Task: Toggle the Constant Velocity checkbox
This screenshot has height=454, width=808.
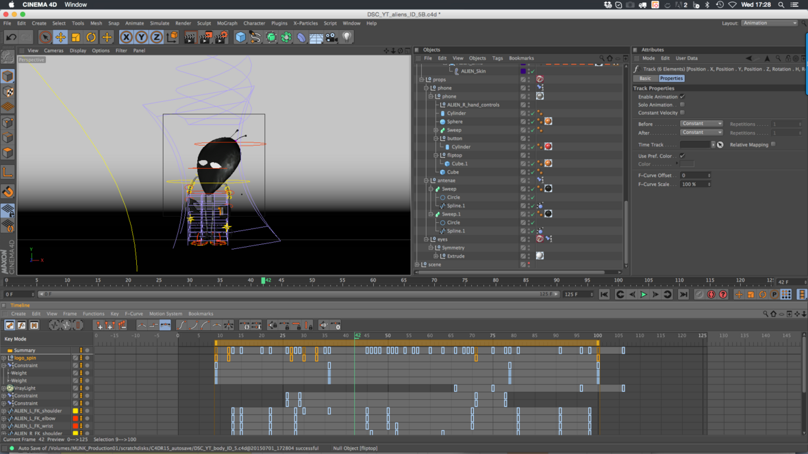Action: [682, 113]
